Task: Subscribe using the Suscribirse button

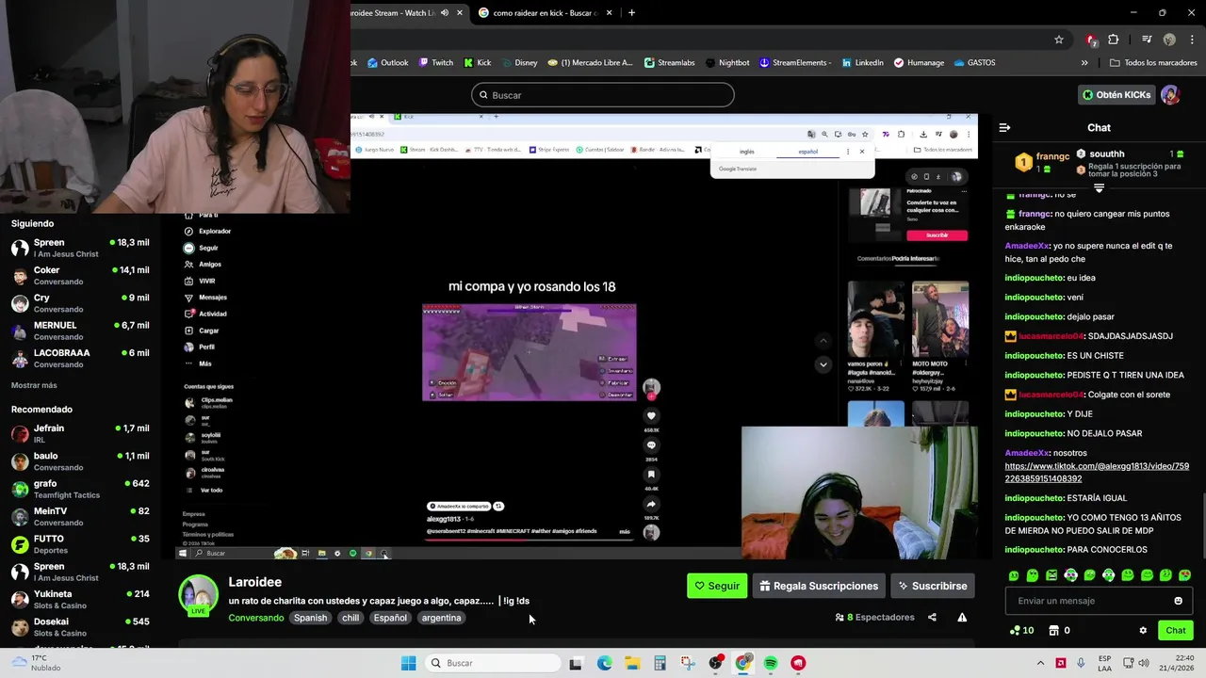Action: (x=933, y=586)
